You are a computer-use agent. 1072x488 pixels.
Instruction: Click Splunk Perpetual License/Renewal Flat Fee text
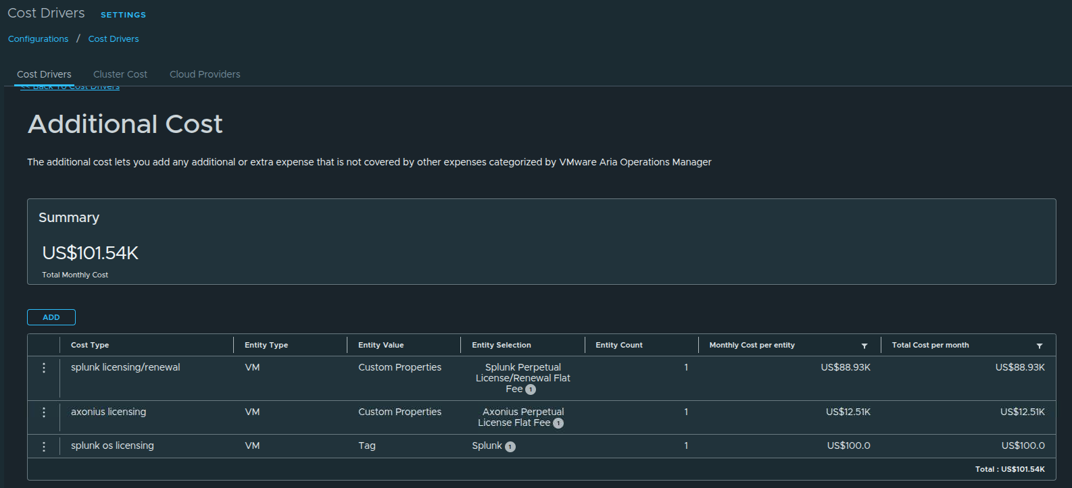click(x=522, y=378)
